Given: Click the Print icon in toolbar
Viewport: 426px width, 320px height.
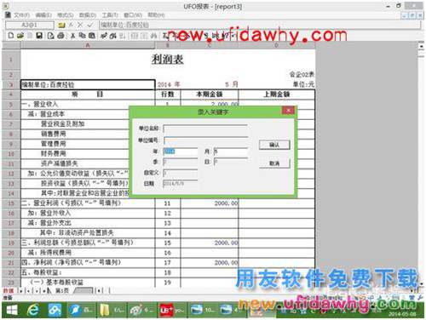Looking at the screenshot, I should tap(60, 36).
